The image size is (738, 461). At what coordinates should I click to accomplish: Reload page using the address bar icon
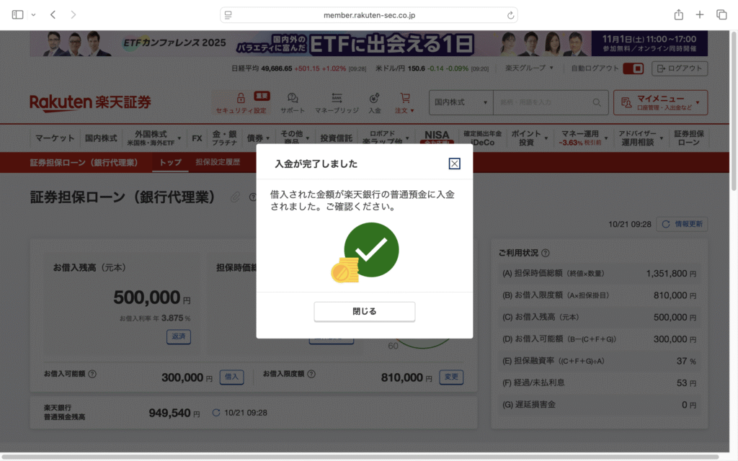point(511,14)
